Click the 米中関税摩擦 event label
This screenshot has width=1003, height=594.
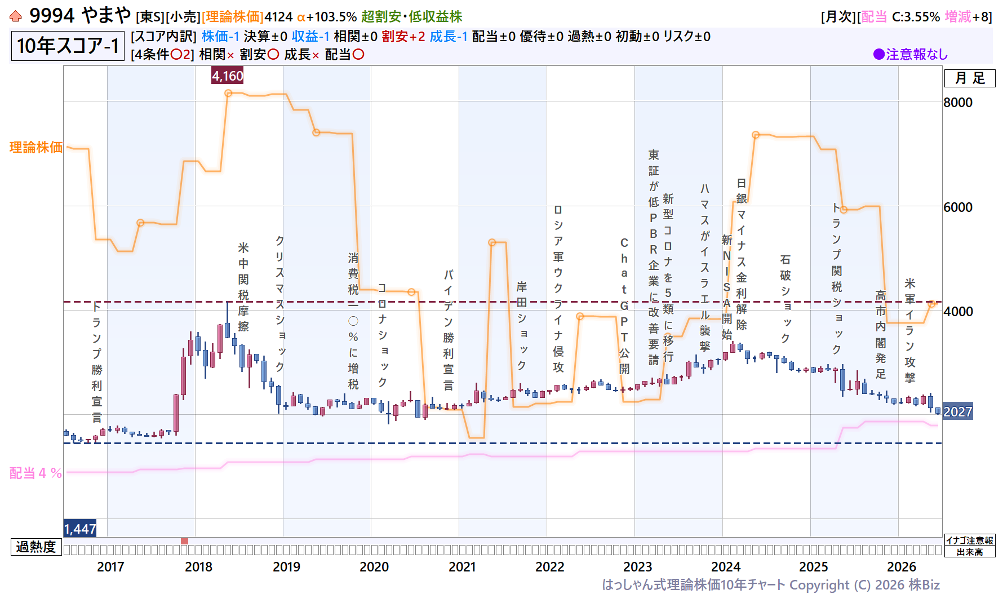pos(243,287)
